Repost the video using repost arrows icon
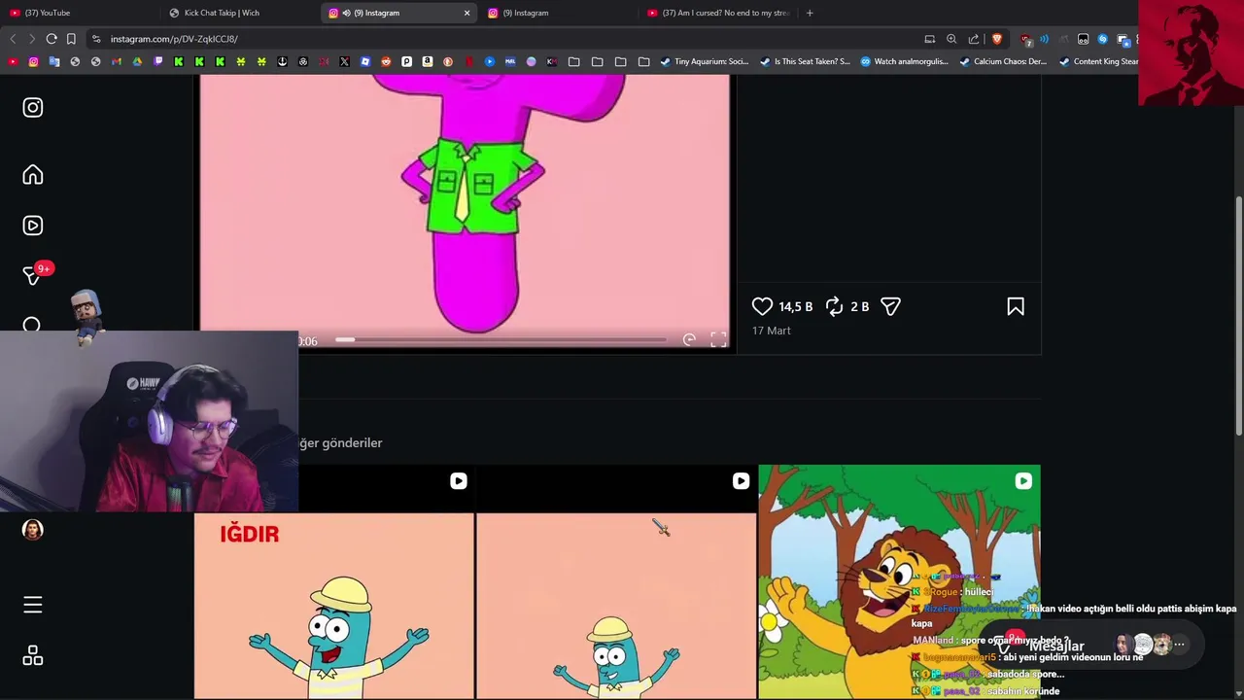The height and width of the screenshot is (700, 1244). pos(834,306)
